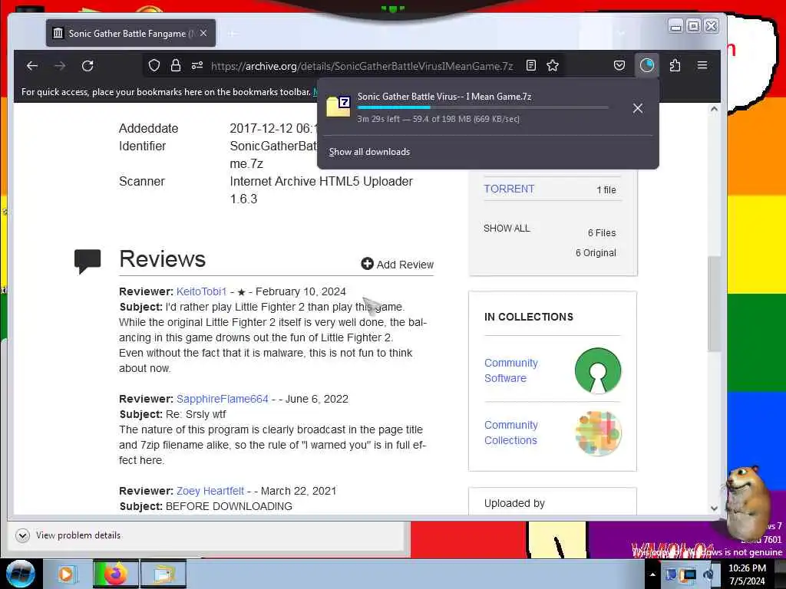Open the tracking protection shield icon

[154, 66]
